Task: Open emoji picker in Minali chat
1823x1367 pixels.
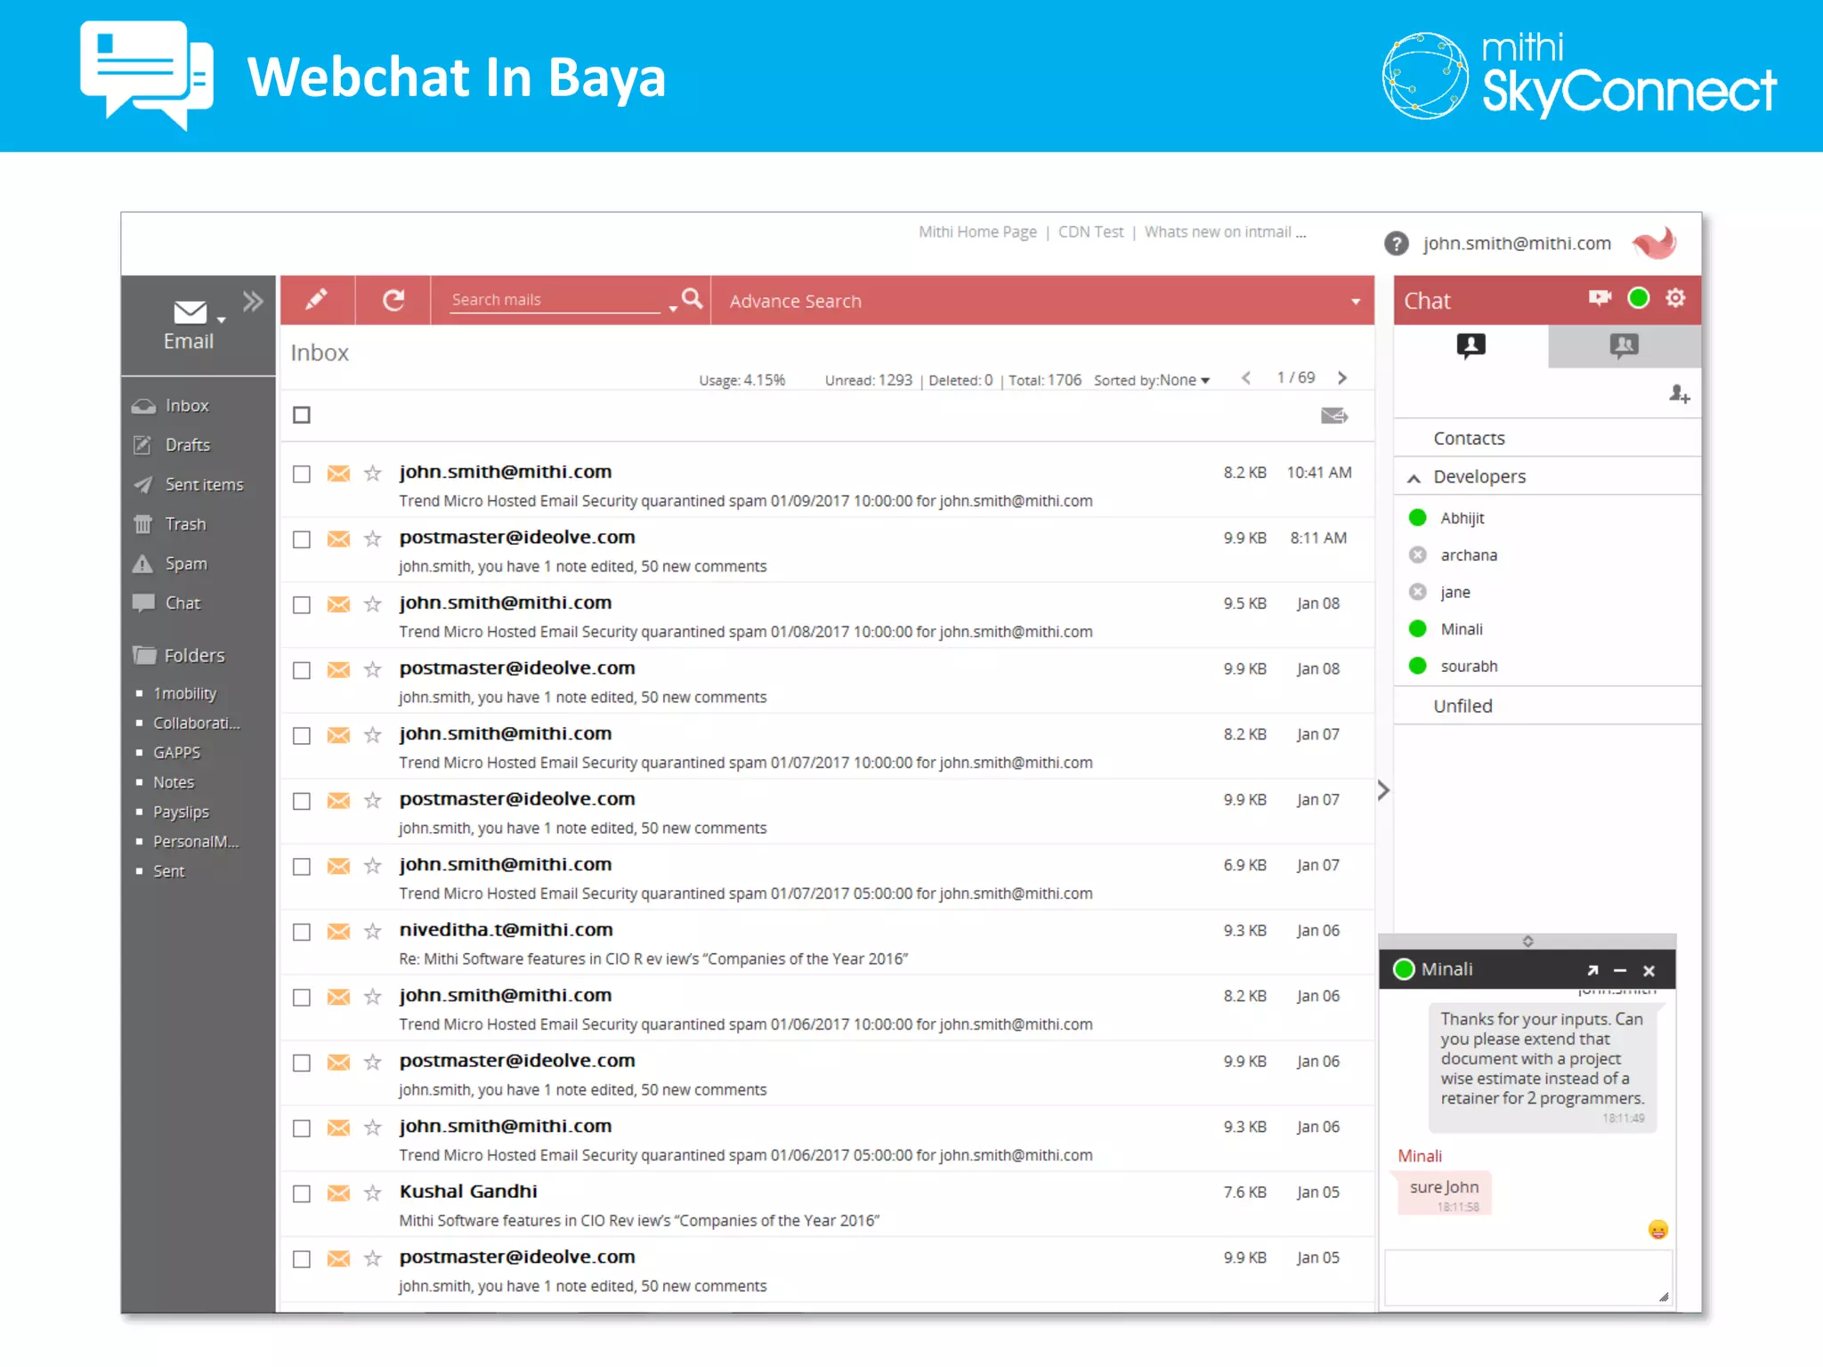Action: 1657,1230
